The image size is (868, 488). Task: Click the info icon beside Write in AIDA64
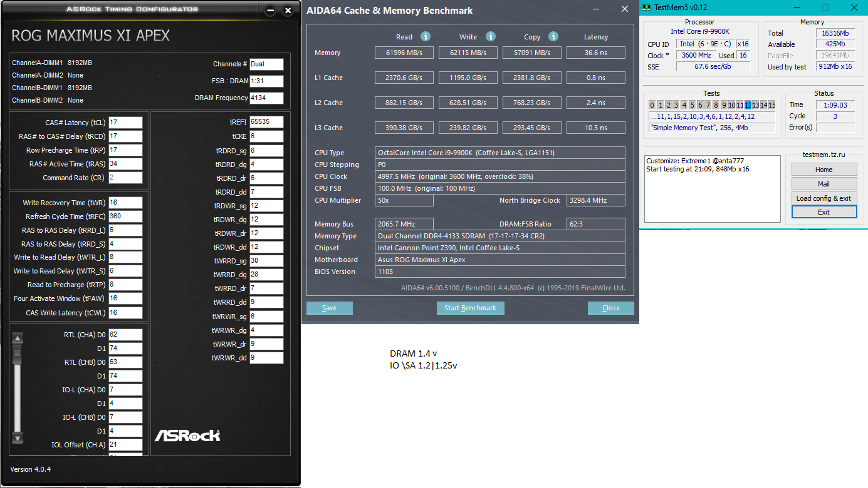pyautogui.click(x=491, y=36)
